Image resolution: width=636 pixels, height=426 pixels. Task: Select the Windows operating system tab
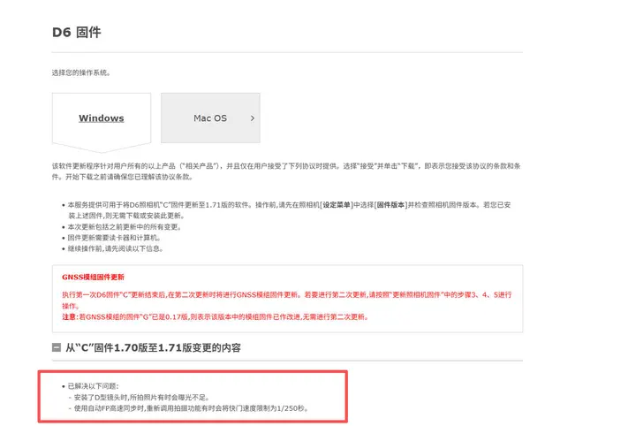point(102,118)
